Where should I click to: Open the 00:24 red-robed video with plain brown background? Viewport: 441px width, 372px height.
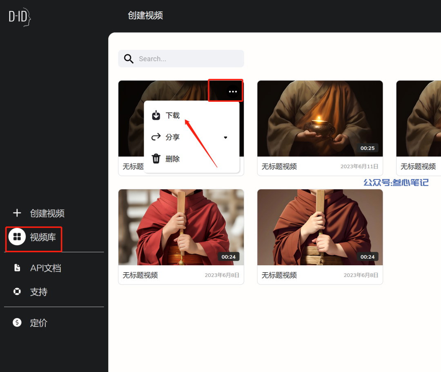[320, 227]
